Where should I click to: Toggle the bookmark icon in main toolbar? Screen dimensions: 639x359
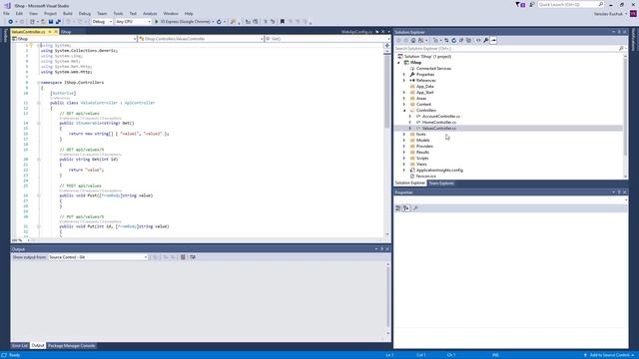[x=282, y=22]
